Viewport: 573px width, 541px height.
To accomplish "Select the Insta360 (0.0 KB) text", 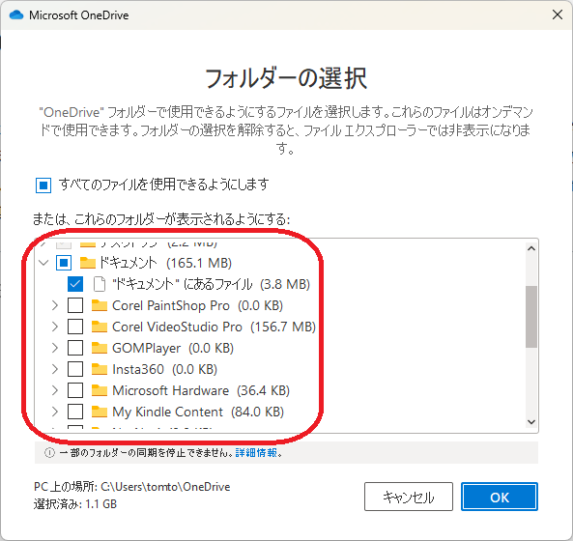I will tap(165, 369).
